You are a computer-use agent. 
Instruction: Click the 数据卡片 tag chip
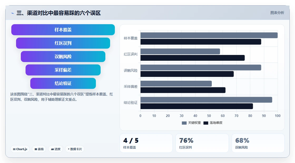point(75,149)
